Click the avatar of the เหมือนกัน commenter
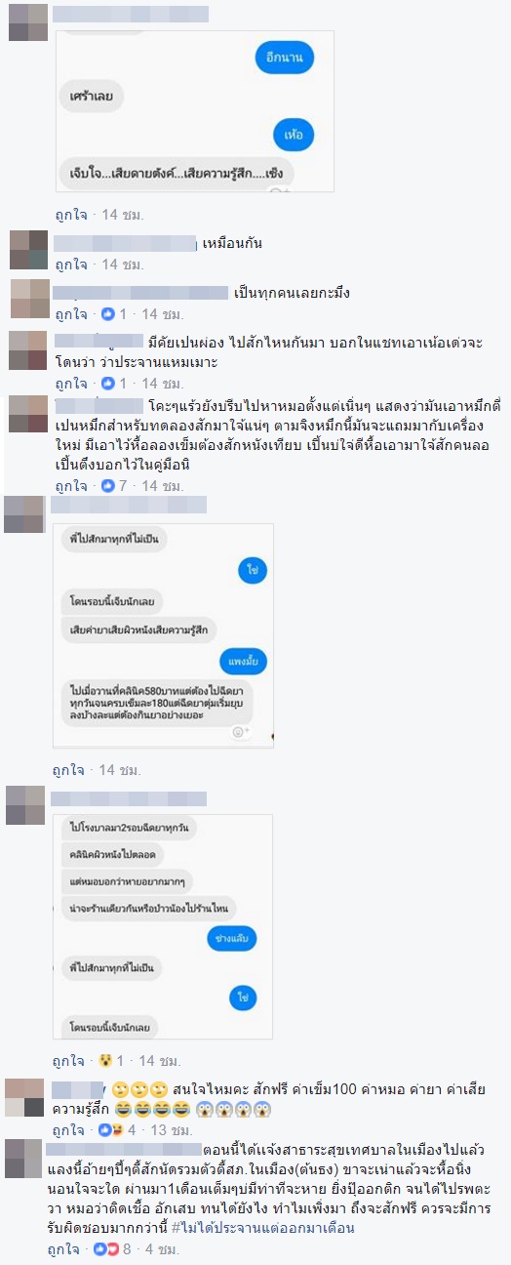511x1265 pixels. 28,250
